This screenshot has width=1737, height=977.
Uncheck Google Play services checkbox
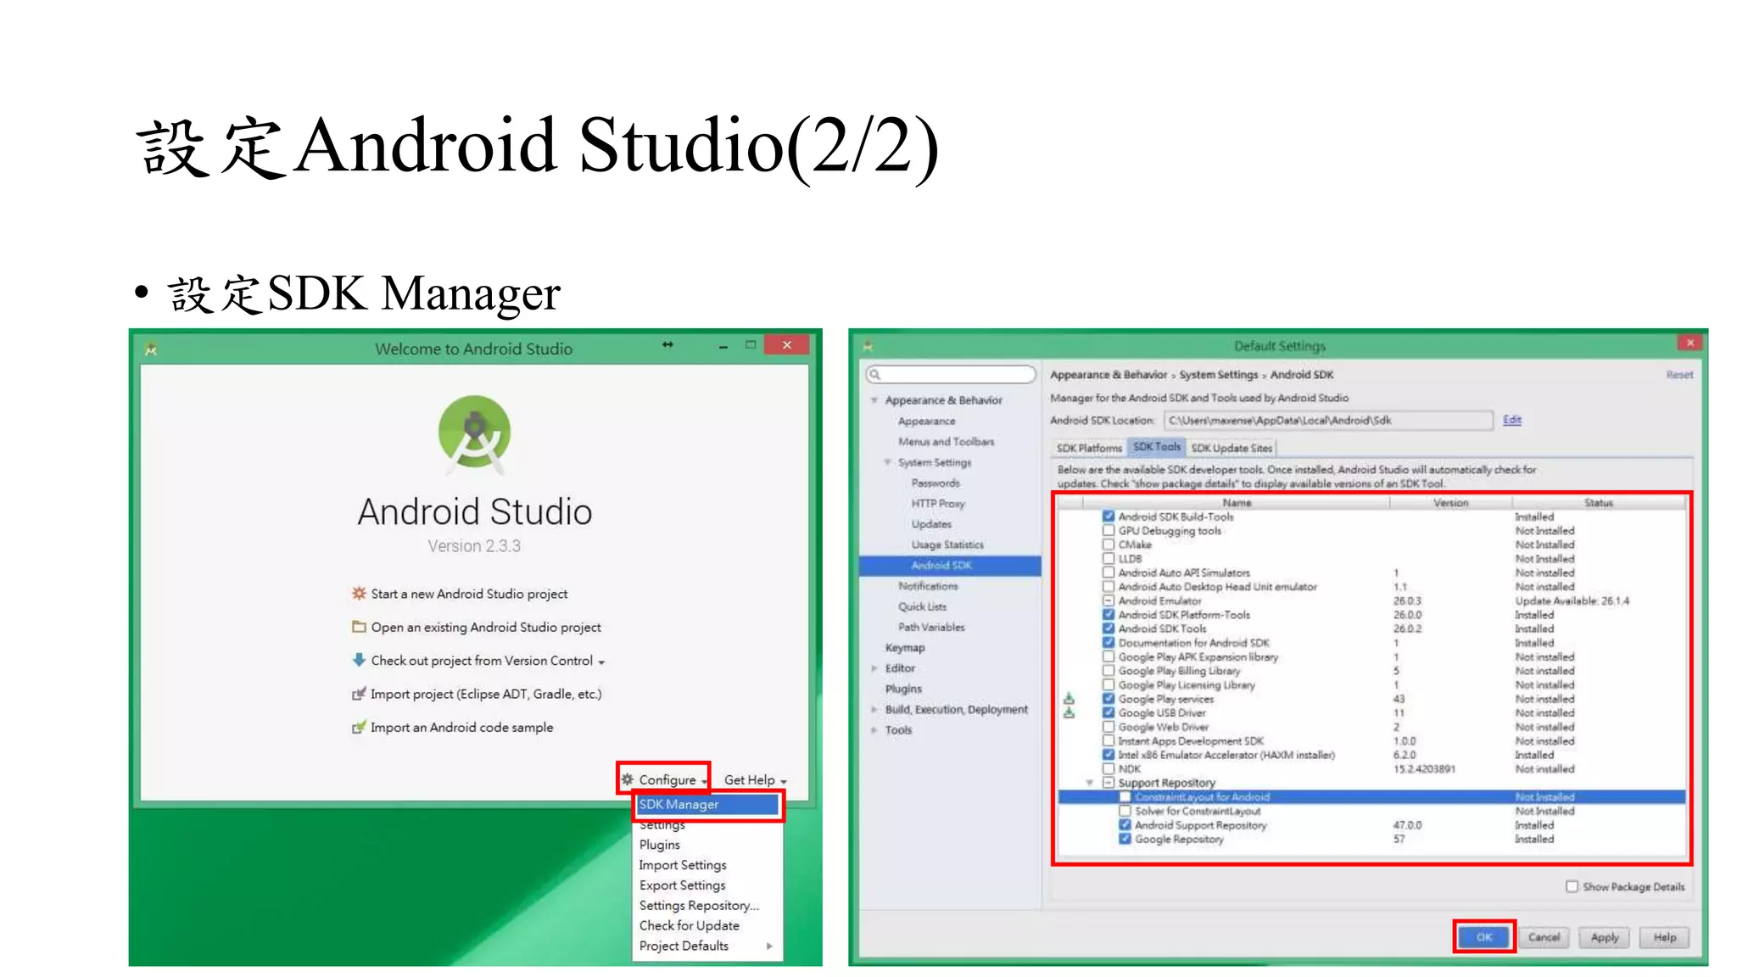point(1109,699)
